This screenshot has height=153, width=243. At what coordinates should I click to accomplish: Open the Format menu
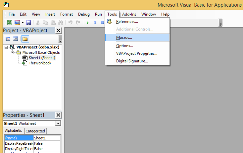click(x=67, y=14)
